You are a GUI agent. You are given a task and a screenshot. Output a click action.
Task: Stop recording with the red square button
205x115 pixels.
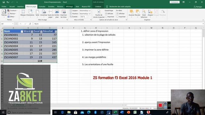160,105
